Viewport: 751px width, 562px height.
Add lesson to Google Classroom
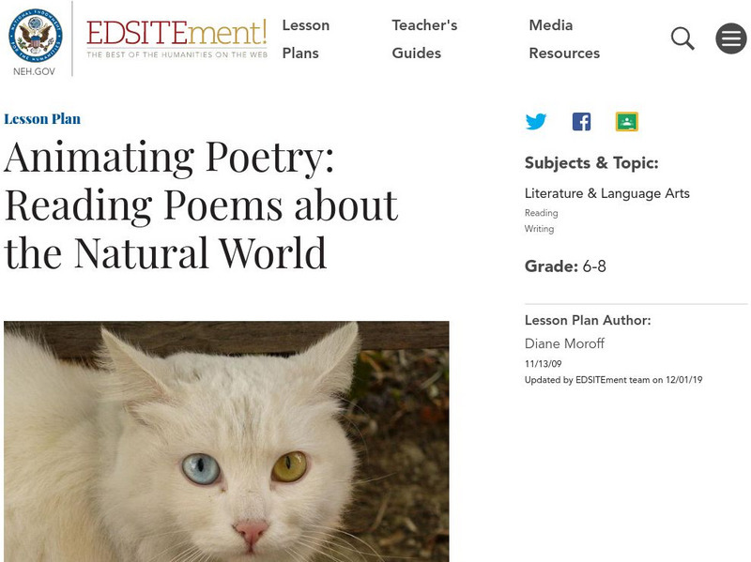(627, 121)
